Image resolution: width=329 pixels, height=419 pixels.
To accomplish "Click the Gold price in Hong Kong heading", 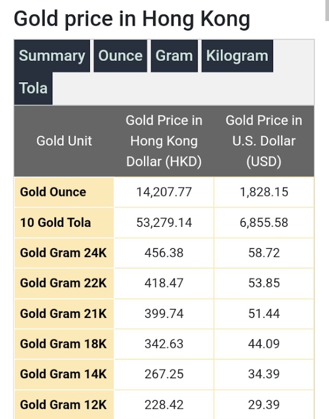I will point(132,19).
